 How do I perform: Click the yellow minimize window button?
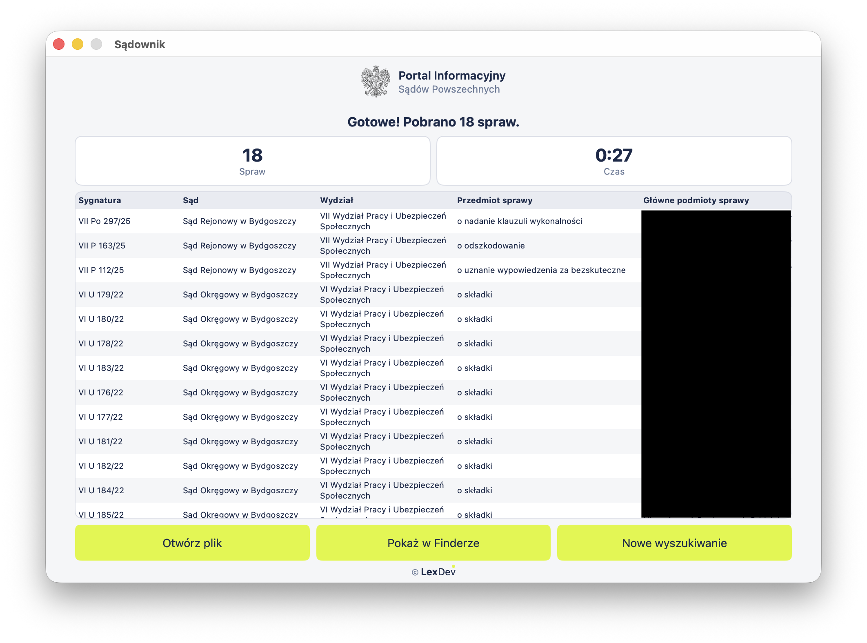(x=78, y=44)
